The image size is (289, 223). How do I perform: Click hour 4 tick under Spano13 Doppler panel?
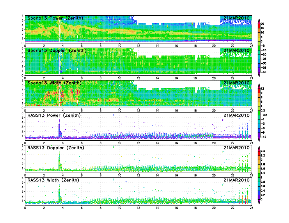[x=63, y=78]
